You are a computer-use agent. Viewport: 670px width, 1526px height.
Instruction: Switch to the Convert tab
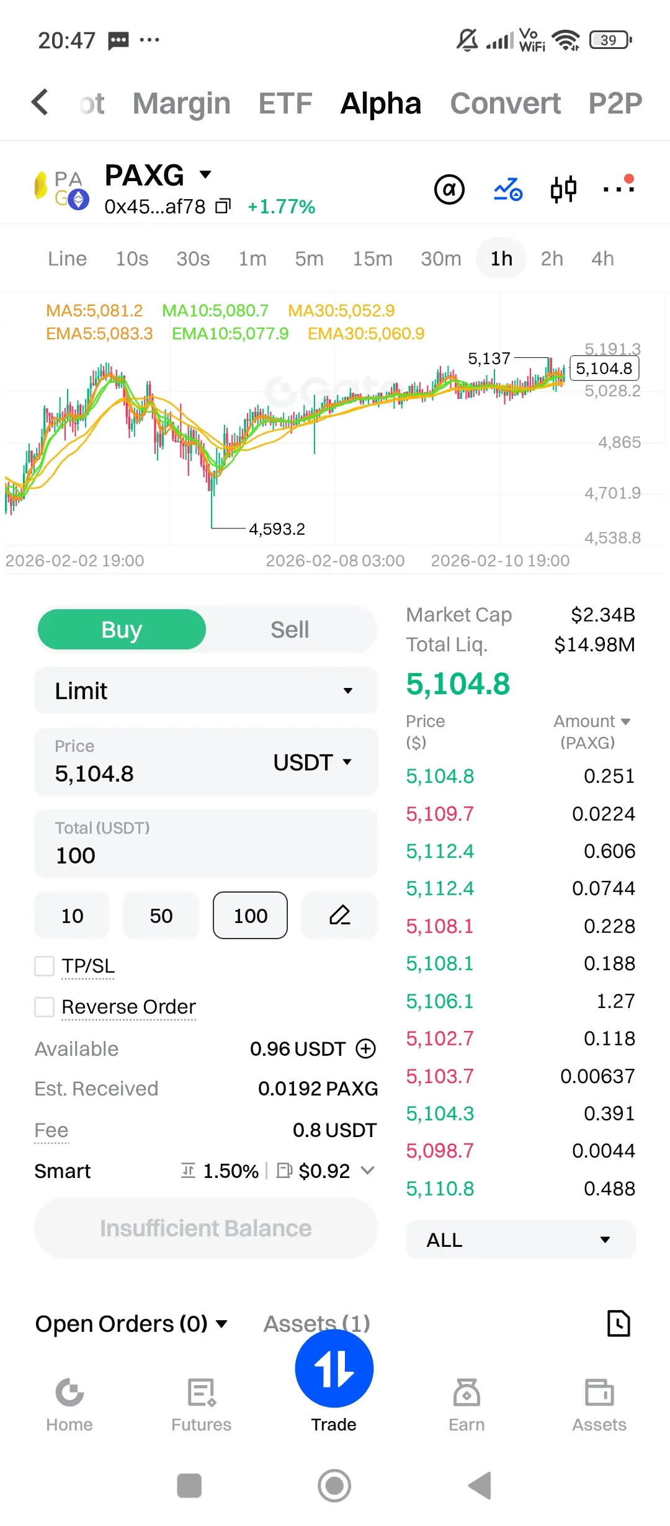click(506, 103)
